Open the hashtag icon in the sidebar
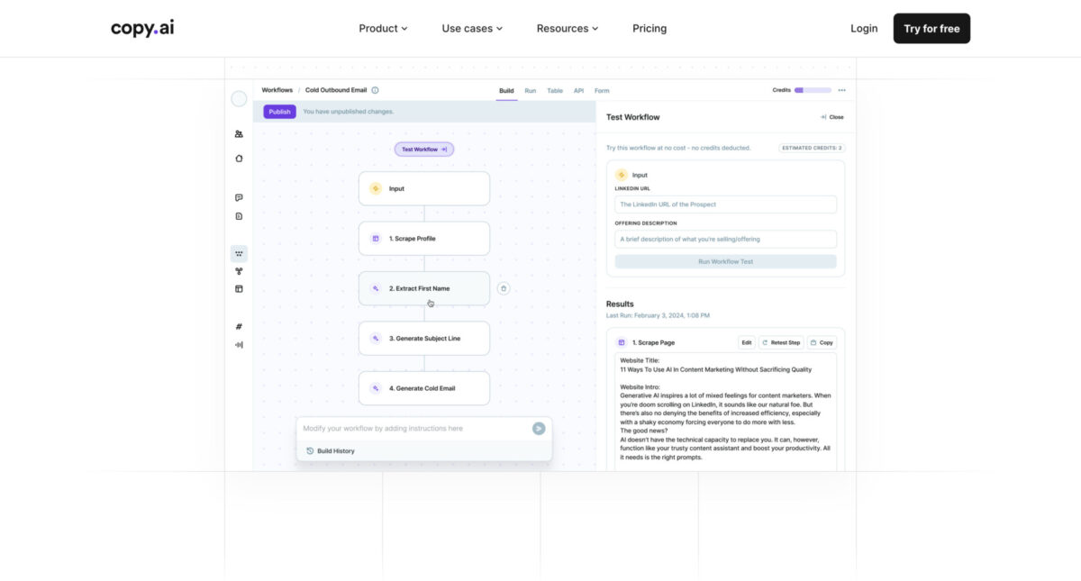This screenshot has width=1081, height=581. [239, 324]
